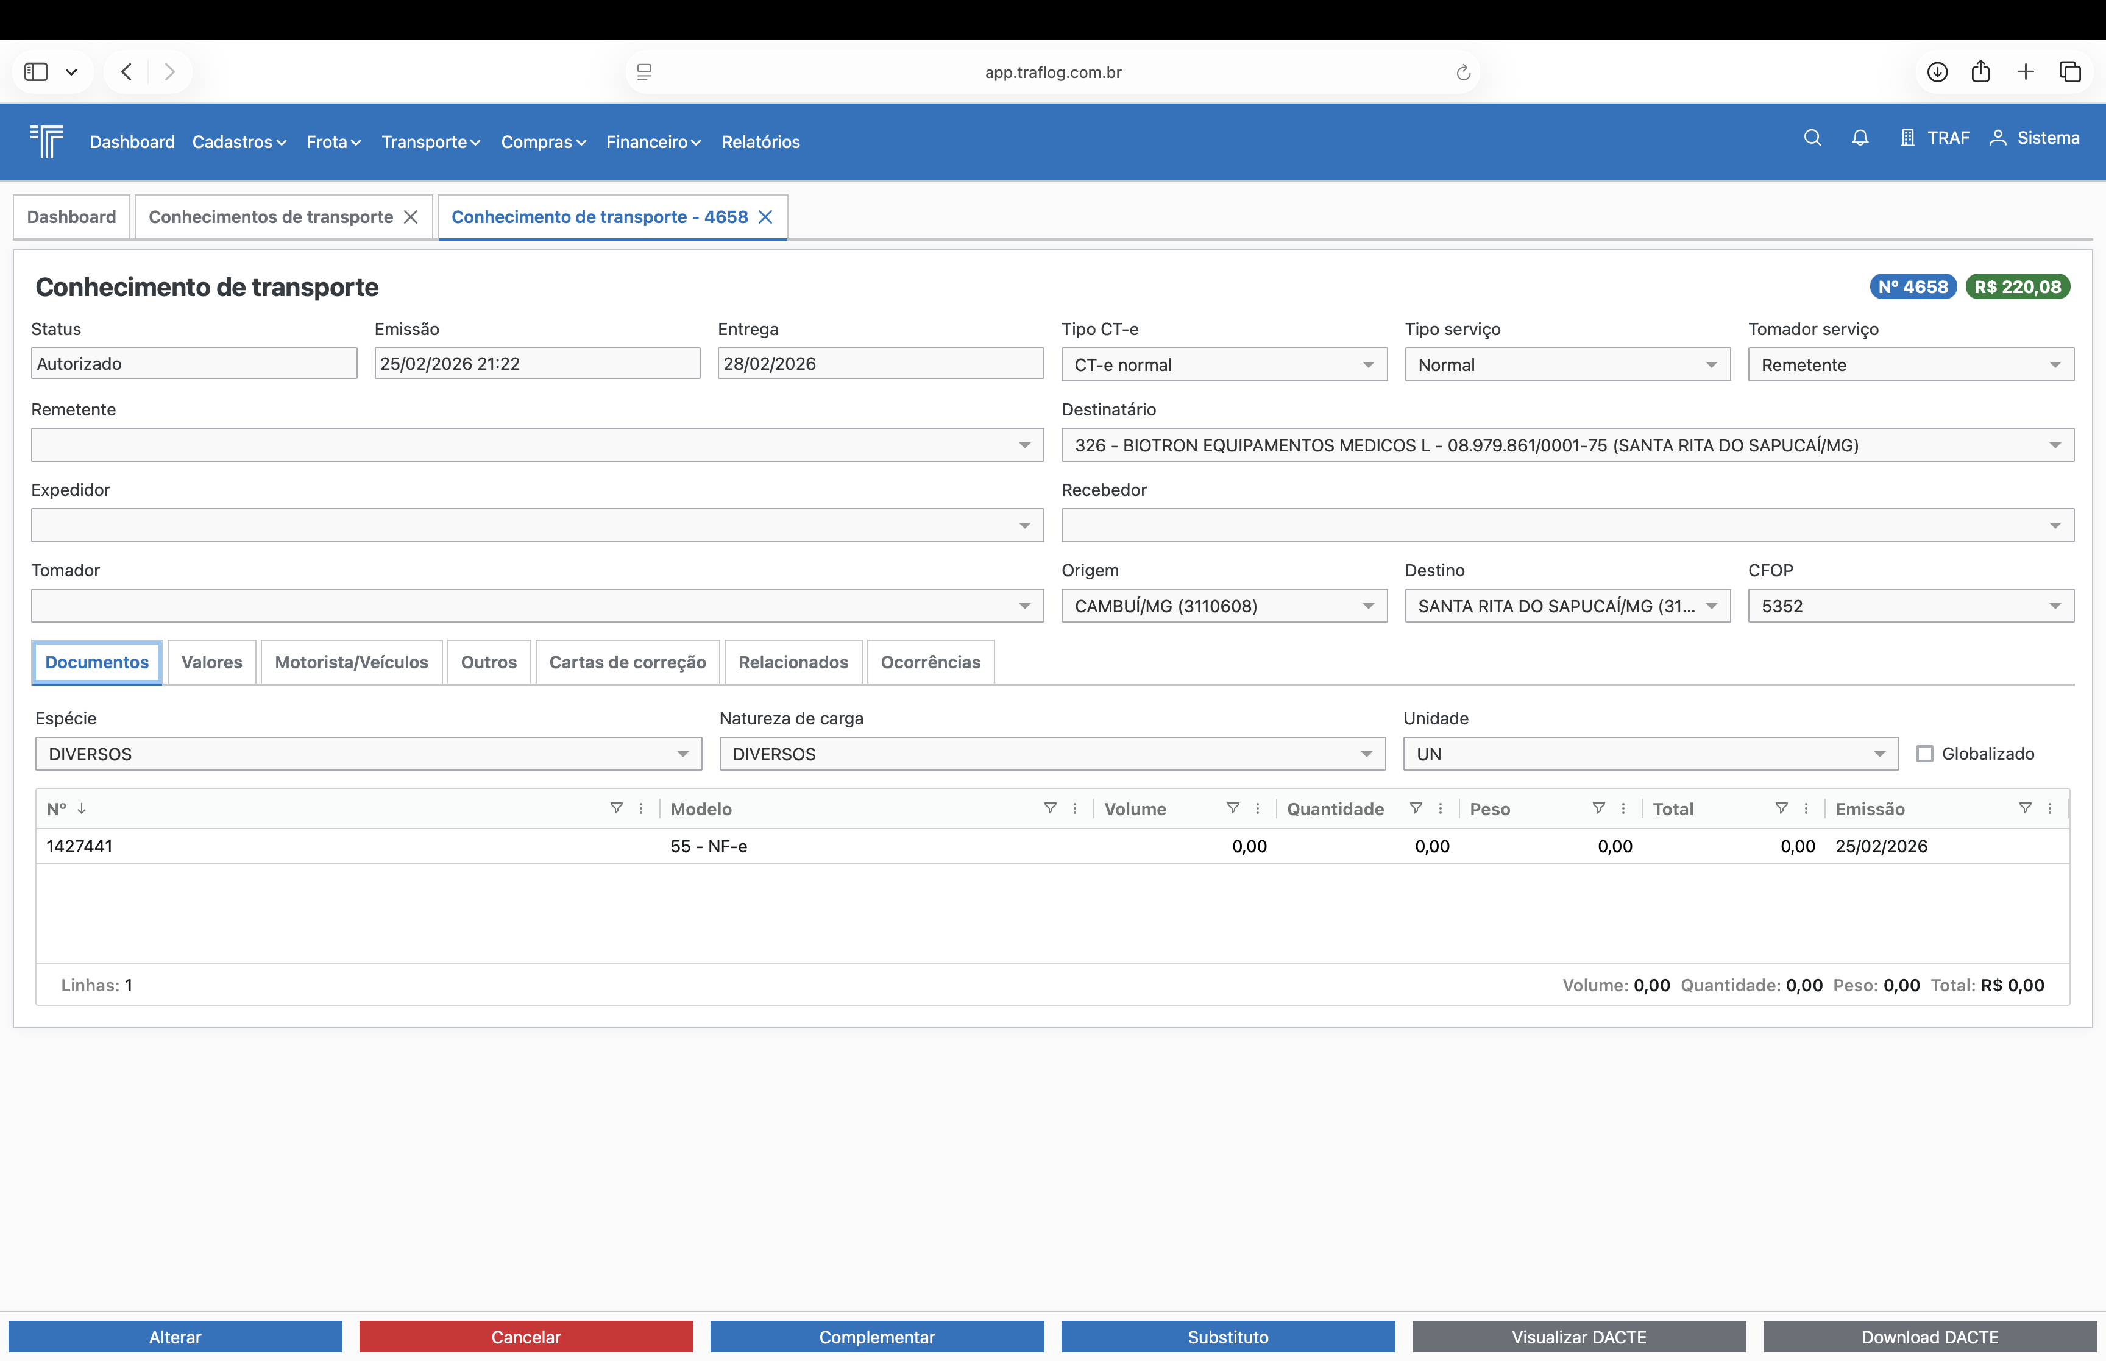Open the Financeiro menu
The image size is (2106, 1361).
click(x=652, y=141)
